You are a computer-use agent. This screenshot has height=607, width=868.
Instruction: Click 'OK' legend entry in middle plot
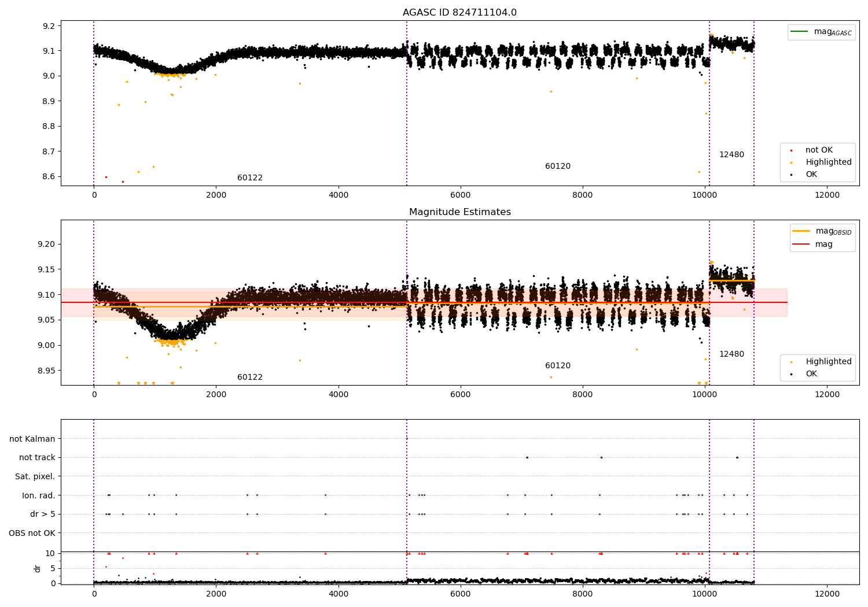[x=811, y=374]
